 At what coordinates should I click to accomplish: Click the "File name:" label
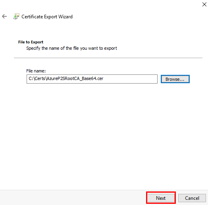click(x=36, y=71)
